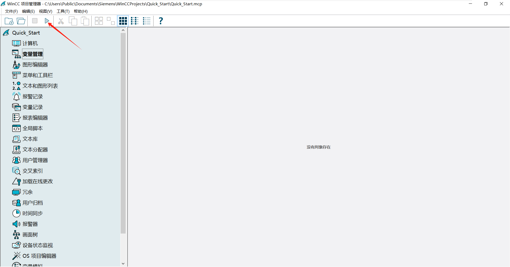510x267 pixels.
Task: Select 报表编辑器 tree item
Action: pos(35,118)
